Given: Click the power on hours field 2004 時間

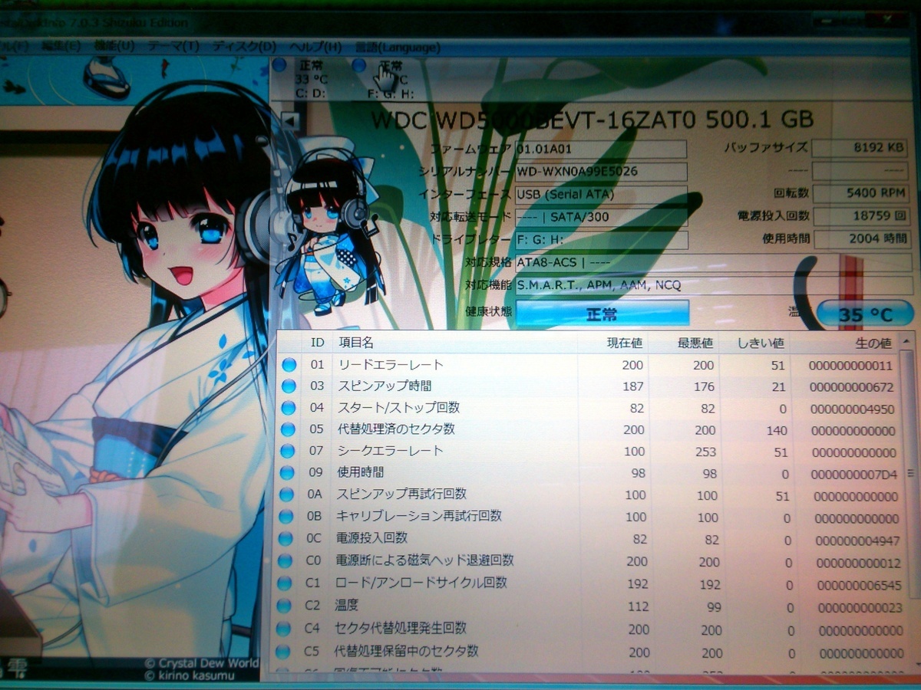Looking at the screenshot, I should tap(863, 239).
